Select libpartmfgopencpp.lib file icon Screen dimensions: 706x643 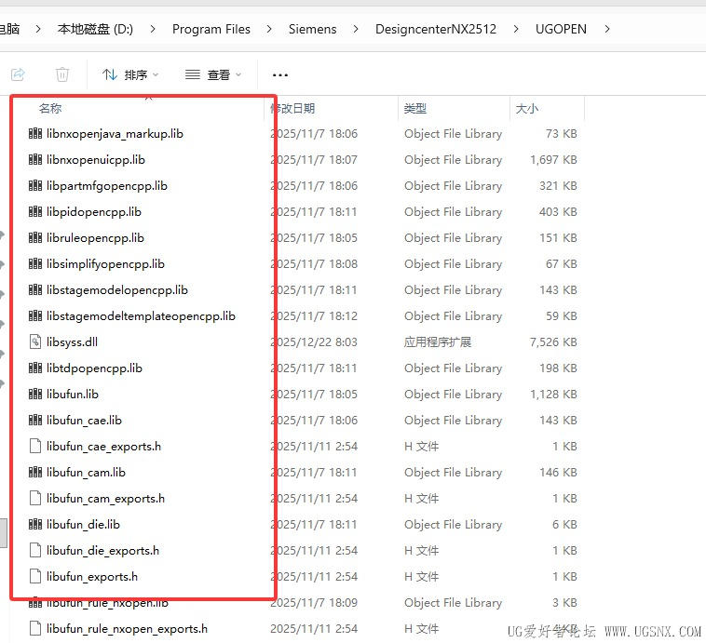[35, 186]
